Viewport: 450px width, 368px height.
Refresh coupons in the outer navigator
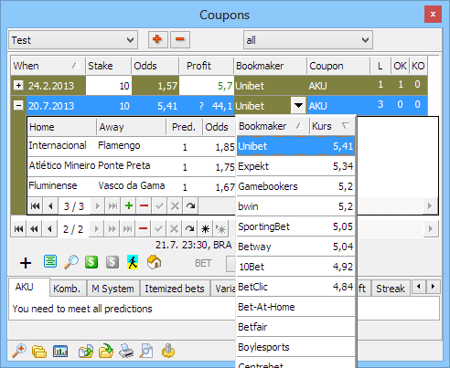point(189,229)
